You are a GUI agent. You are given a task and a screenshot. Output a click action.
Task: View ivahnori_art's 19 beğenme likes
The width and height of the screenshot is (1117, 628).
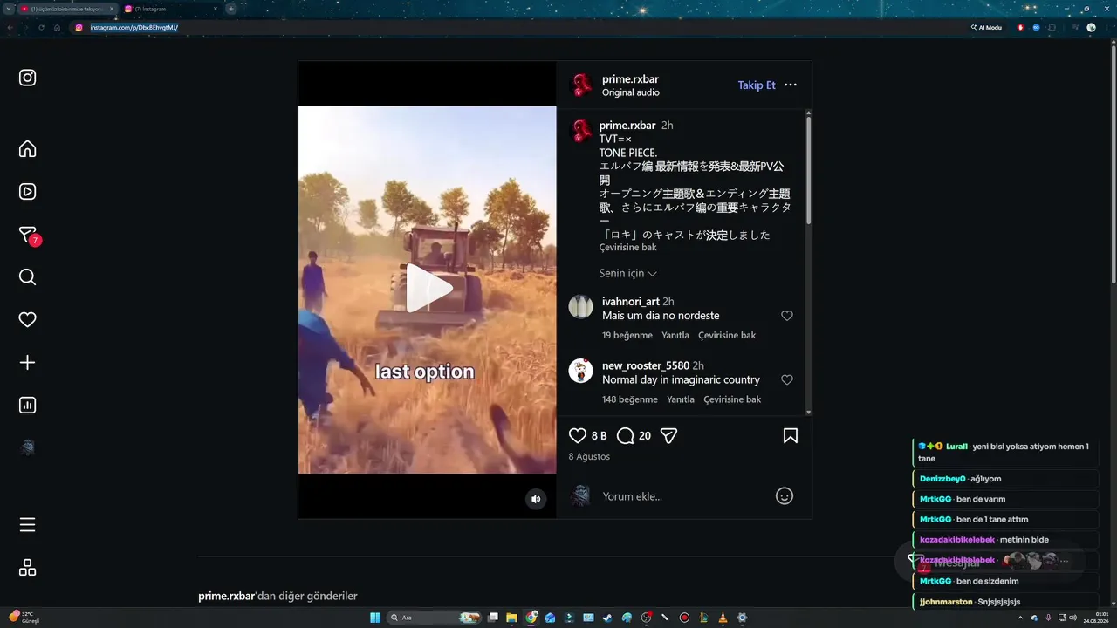pyautogui.click(x=627, y=336)
